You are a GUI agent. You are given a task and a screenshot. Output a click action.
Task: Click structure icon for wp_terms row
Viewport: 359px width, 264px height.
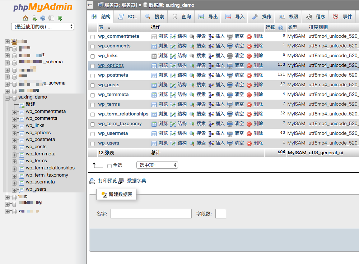pos(173,105)
